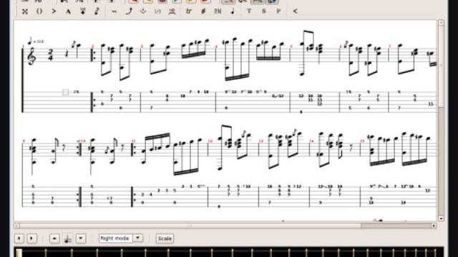Click the right arrow fretboard button
458x257 pixels.
coord(31,238)
